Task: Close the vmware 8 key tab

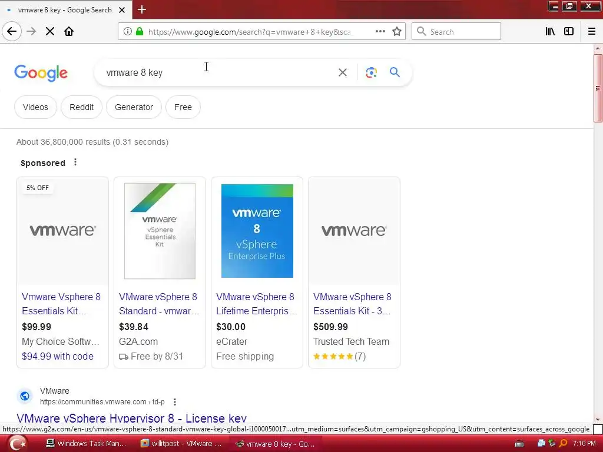Action: pyautogui.click(x=122, y=10)
